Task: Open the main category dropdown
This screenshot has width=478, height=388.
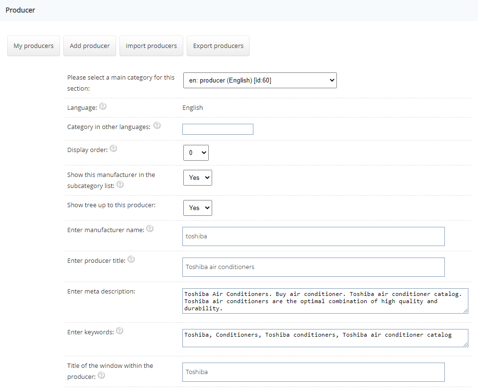Action: (260, 81)
